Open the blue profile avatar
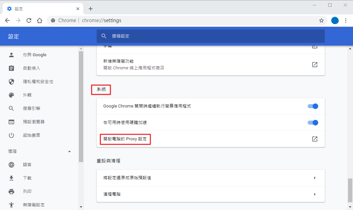 (x=335, y=20)
